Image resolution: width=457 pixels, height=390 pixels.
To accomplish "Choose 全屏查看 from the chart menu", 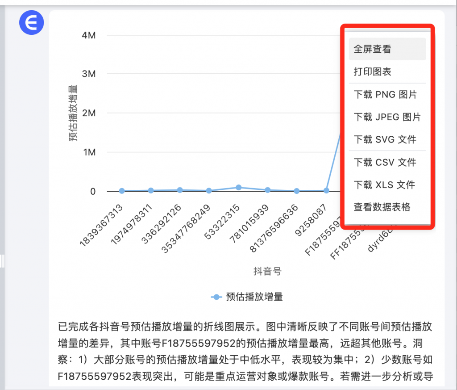I will click(387, 49).
